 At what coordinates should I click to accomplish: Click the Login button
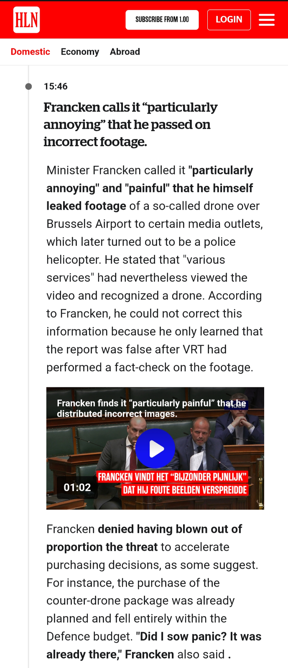pos(229,20)
